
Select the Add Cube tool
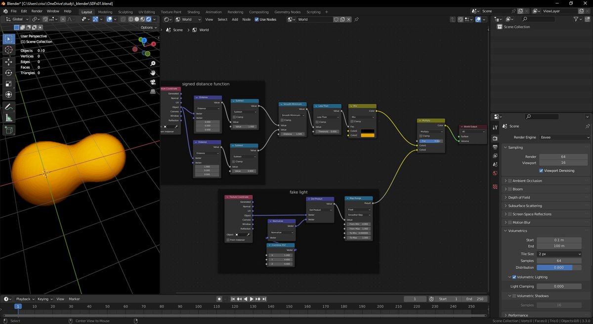click(x=8, y=130)
